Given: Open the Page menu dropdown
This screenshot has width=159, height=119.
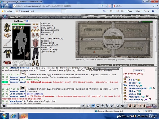Looking at the screenshot, I should pos(131,11).
